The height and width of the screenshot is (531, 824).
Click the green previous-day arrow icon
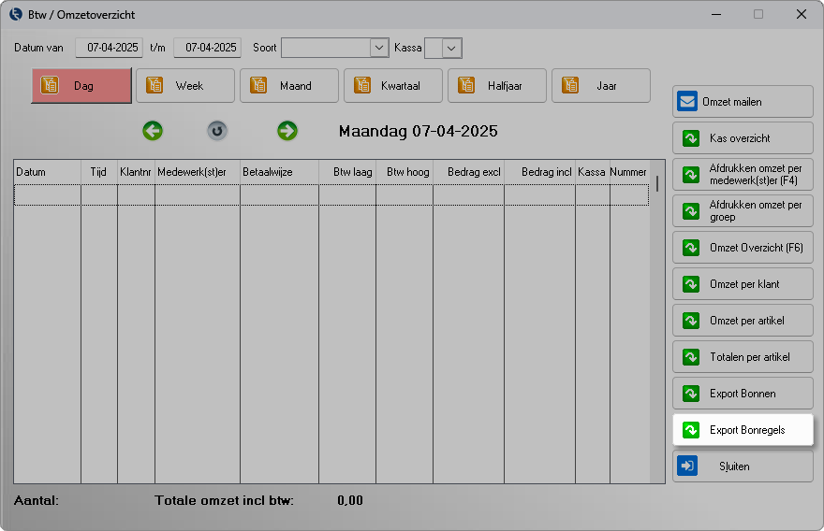tap(153, 131)
